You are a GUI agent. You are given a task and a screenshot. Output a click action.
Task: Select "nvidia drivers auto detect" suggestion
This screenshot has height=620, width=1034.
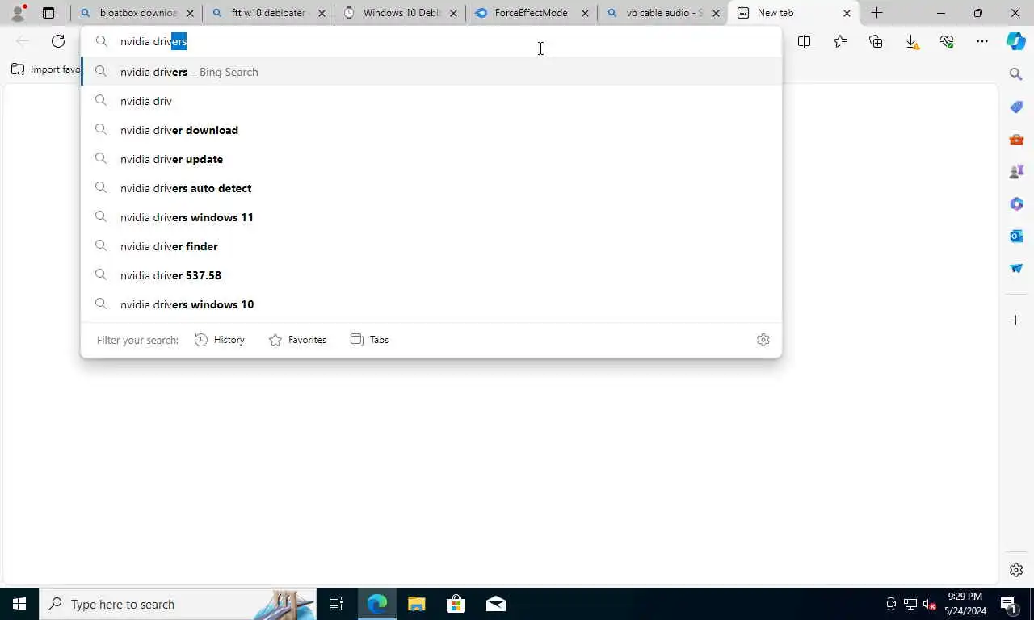pos(431,188)
